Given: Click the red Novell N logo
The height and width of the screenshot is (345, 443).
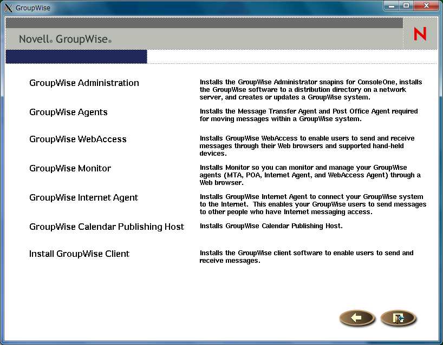Looking at the screenshot, I should coord(420,34).
